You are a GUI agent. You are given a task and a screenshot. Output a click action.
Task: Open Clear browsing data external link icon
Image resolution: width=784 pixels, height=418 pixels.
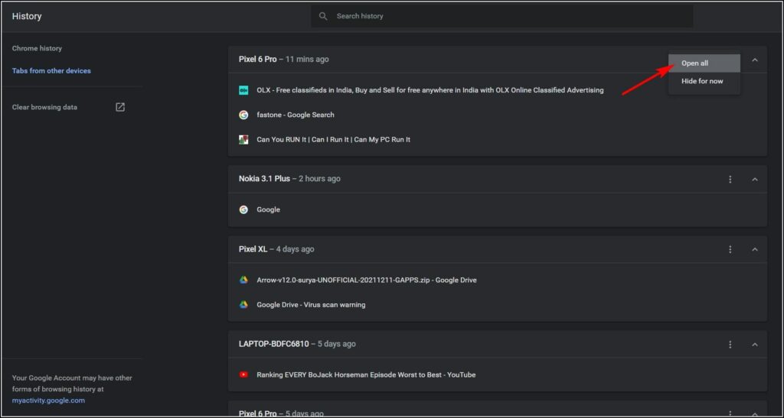[x=120, y=107]
